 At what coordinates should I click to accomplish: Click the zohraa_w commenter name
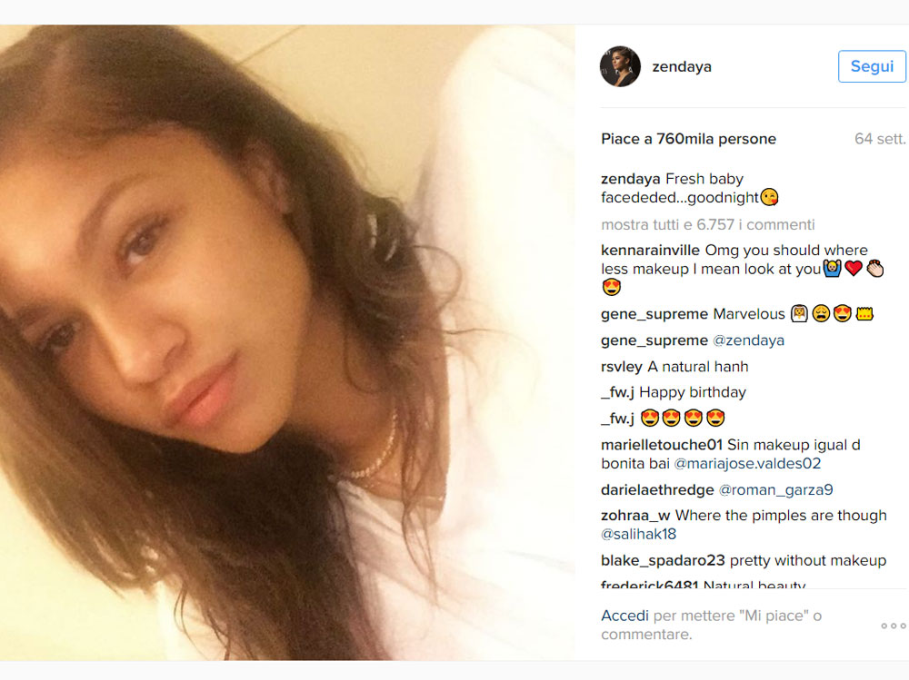635,516
